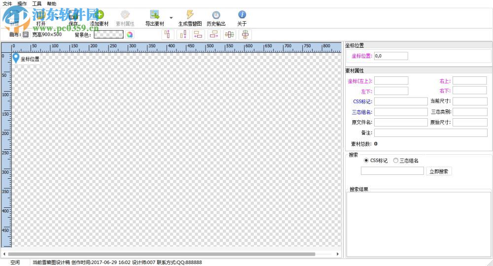
Task: Open the 关于 info icon
Action: point(242,14)
